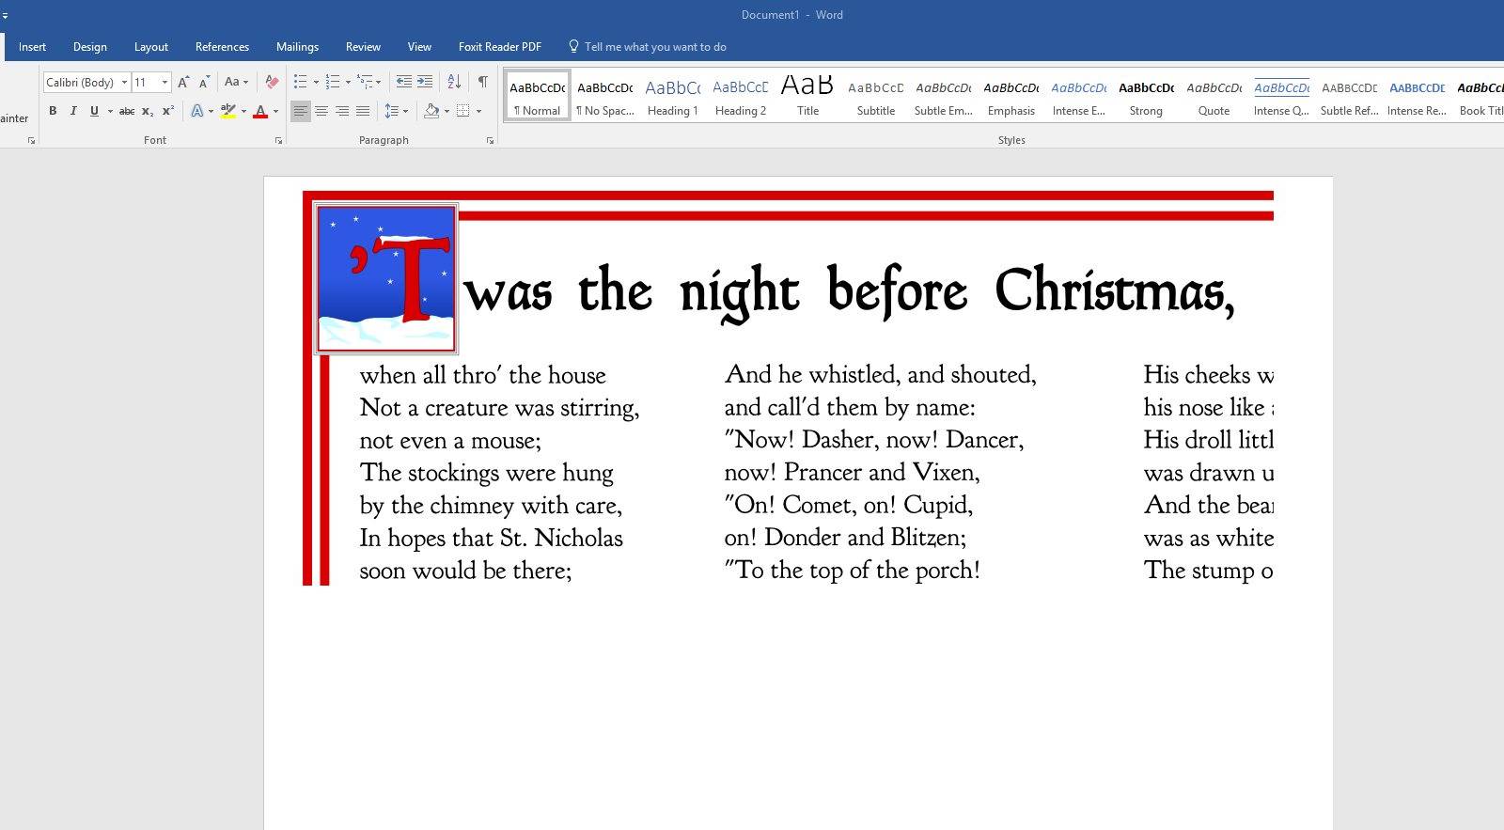The width and height of the screenshot is (1504, 830).
Task: Expand the underline style dropdown arrow
Action: click(110, 111)
